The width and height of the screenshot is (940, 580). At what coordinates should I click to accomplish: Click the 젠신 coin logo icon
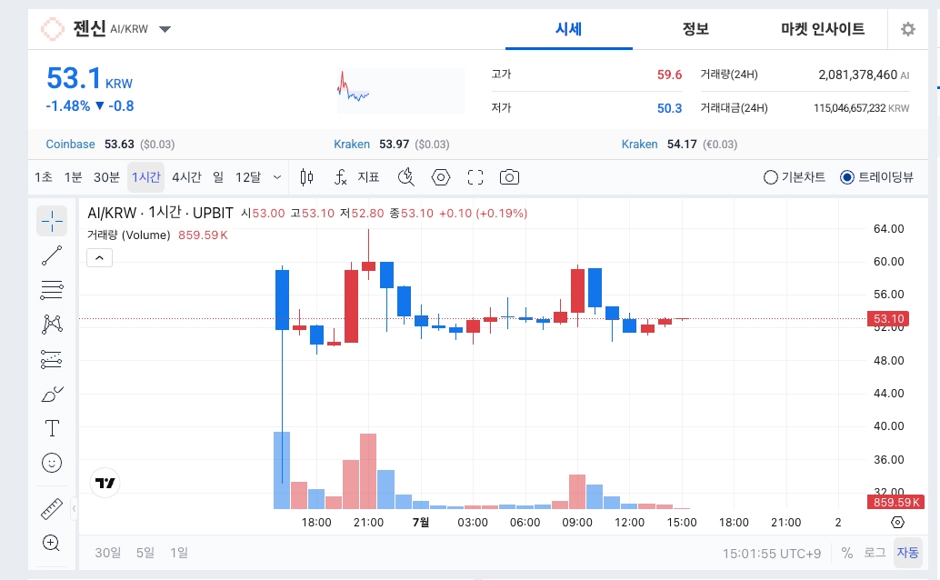click(52, 29)
